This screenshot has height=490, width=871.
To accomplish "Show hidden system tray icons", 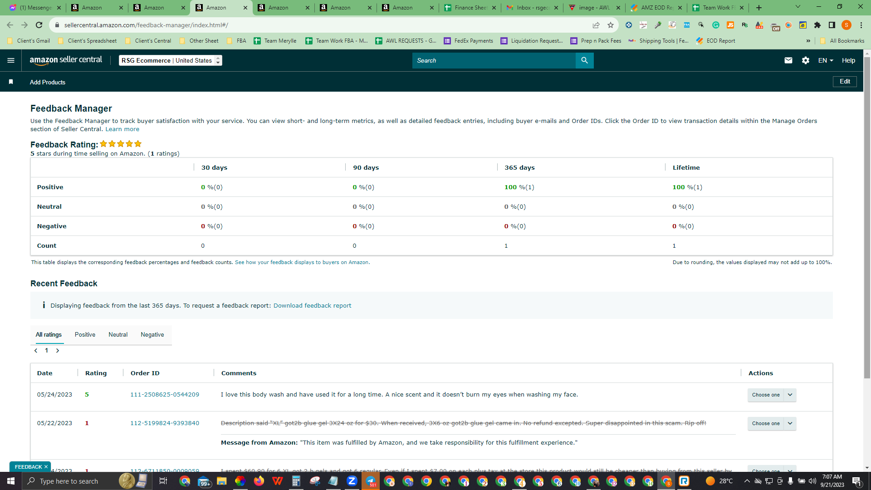I will [x=747, y=481].
